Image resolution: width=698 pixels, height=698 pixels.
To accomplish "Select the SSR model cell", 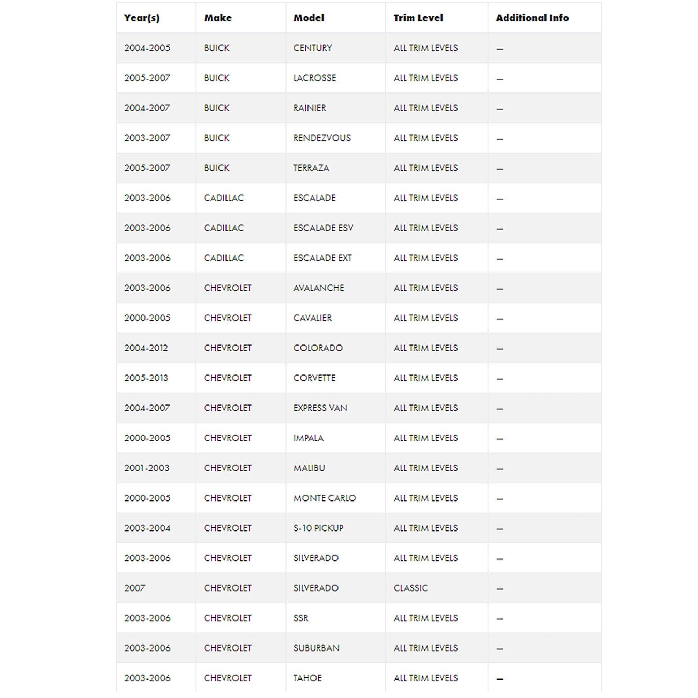I will pyautogui.click(x=301, y=618).
